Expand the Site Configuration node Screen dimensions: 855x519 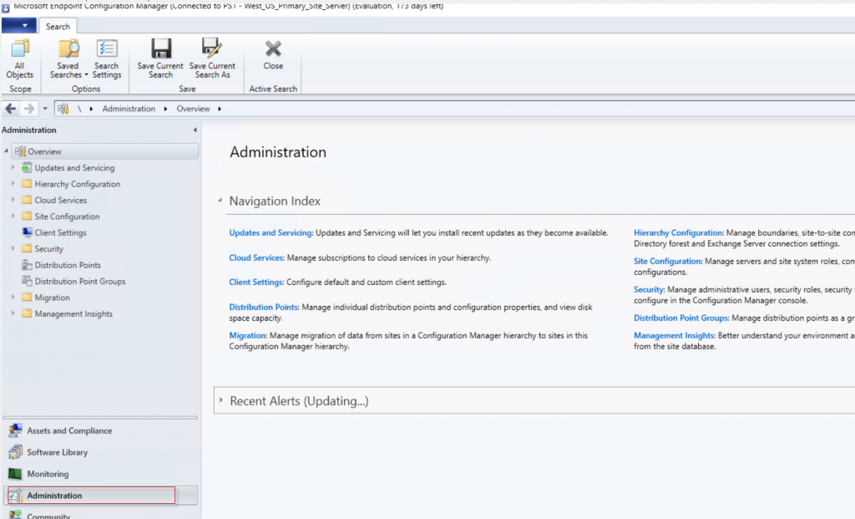13,216
